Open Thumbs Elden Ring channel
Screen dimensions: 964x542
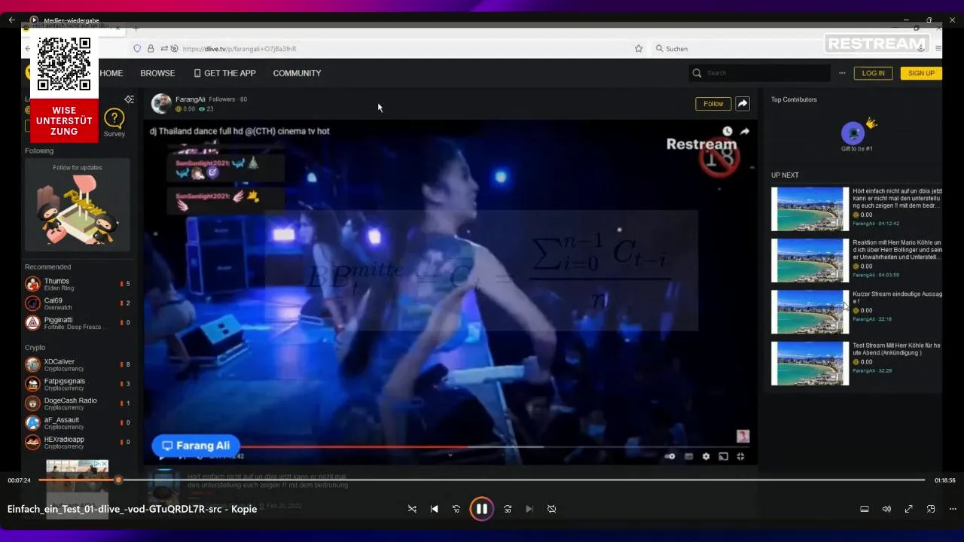(x=78, y=284)
